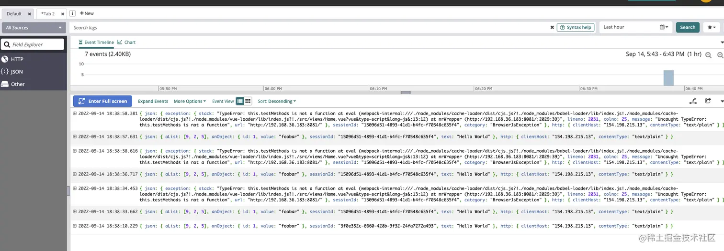Expand the event logged at 18:38:34.453
Viewport: 724px width, 251px height.
pyautogui.click(x=75, y=188)
